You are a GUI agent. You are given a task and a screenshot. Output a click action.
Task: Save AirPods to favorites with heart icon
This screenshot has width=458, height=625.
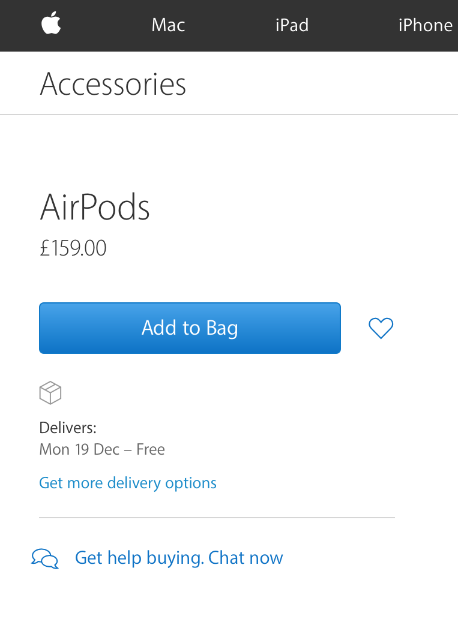click(x=381, y=328)
